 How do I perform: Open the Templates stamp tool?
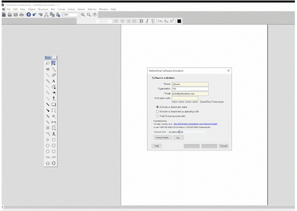(x=54, y=134)
